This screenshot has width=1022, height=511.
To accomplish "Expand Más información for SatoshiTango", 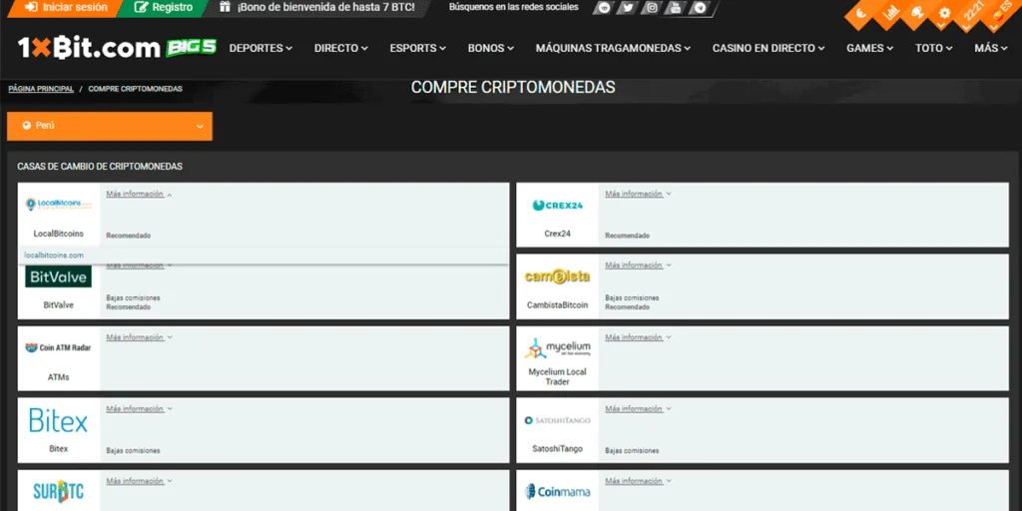I will click(x=638, y=408).
